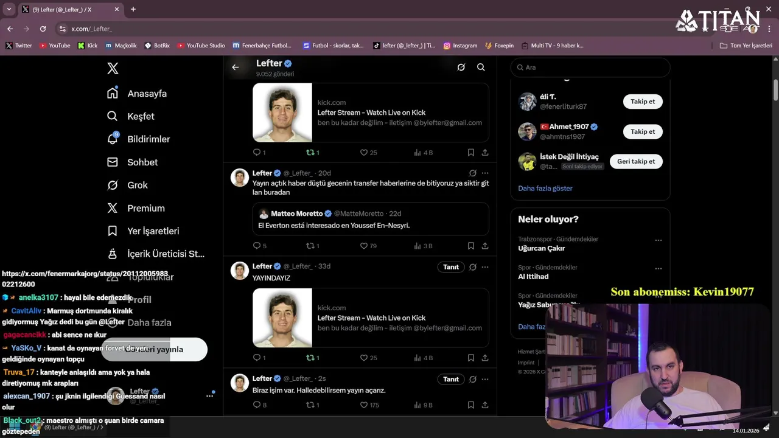
Task: Open the quoted Matteo Moretto tweet
Action: click(371, 219)
